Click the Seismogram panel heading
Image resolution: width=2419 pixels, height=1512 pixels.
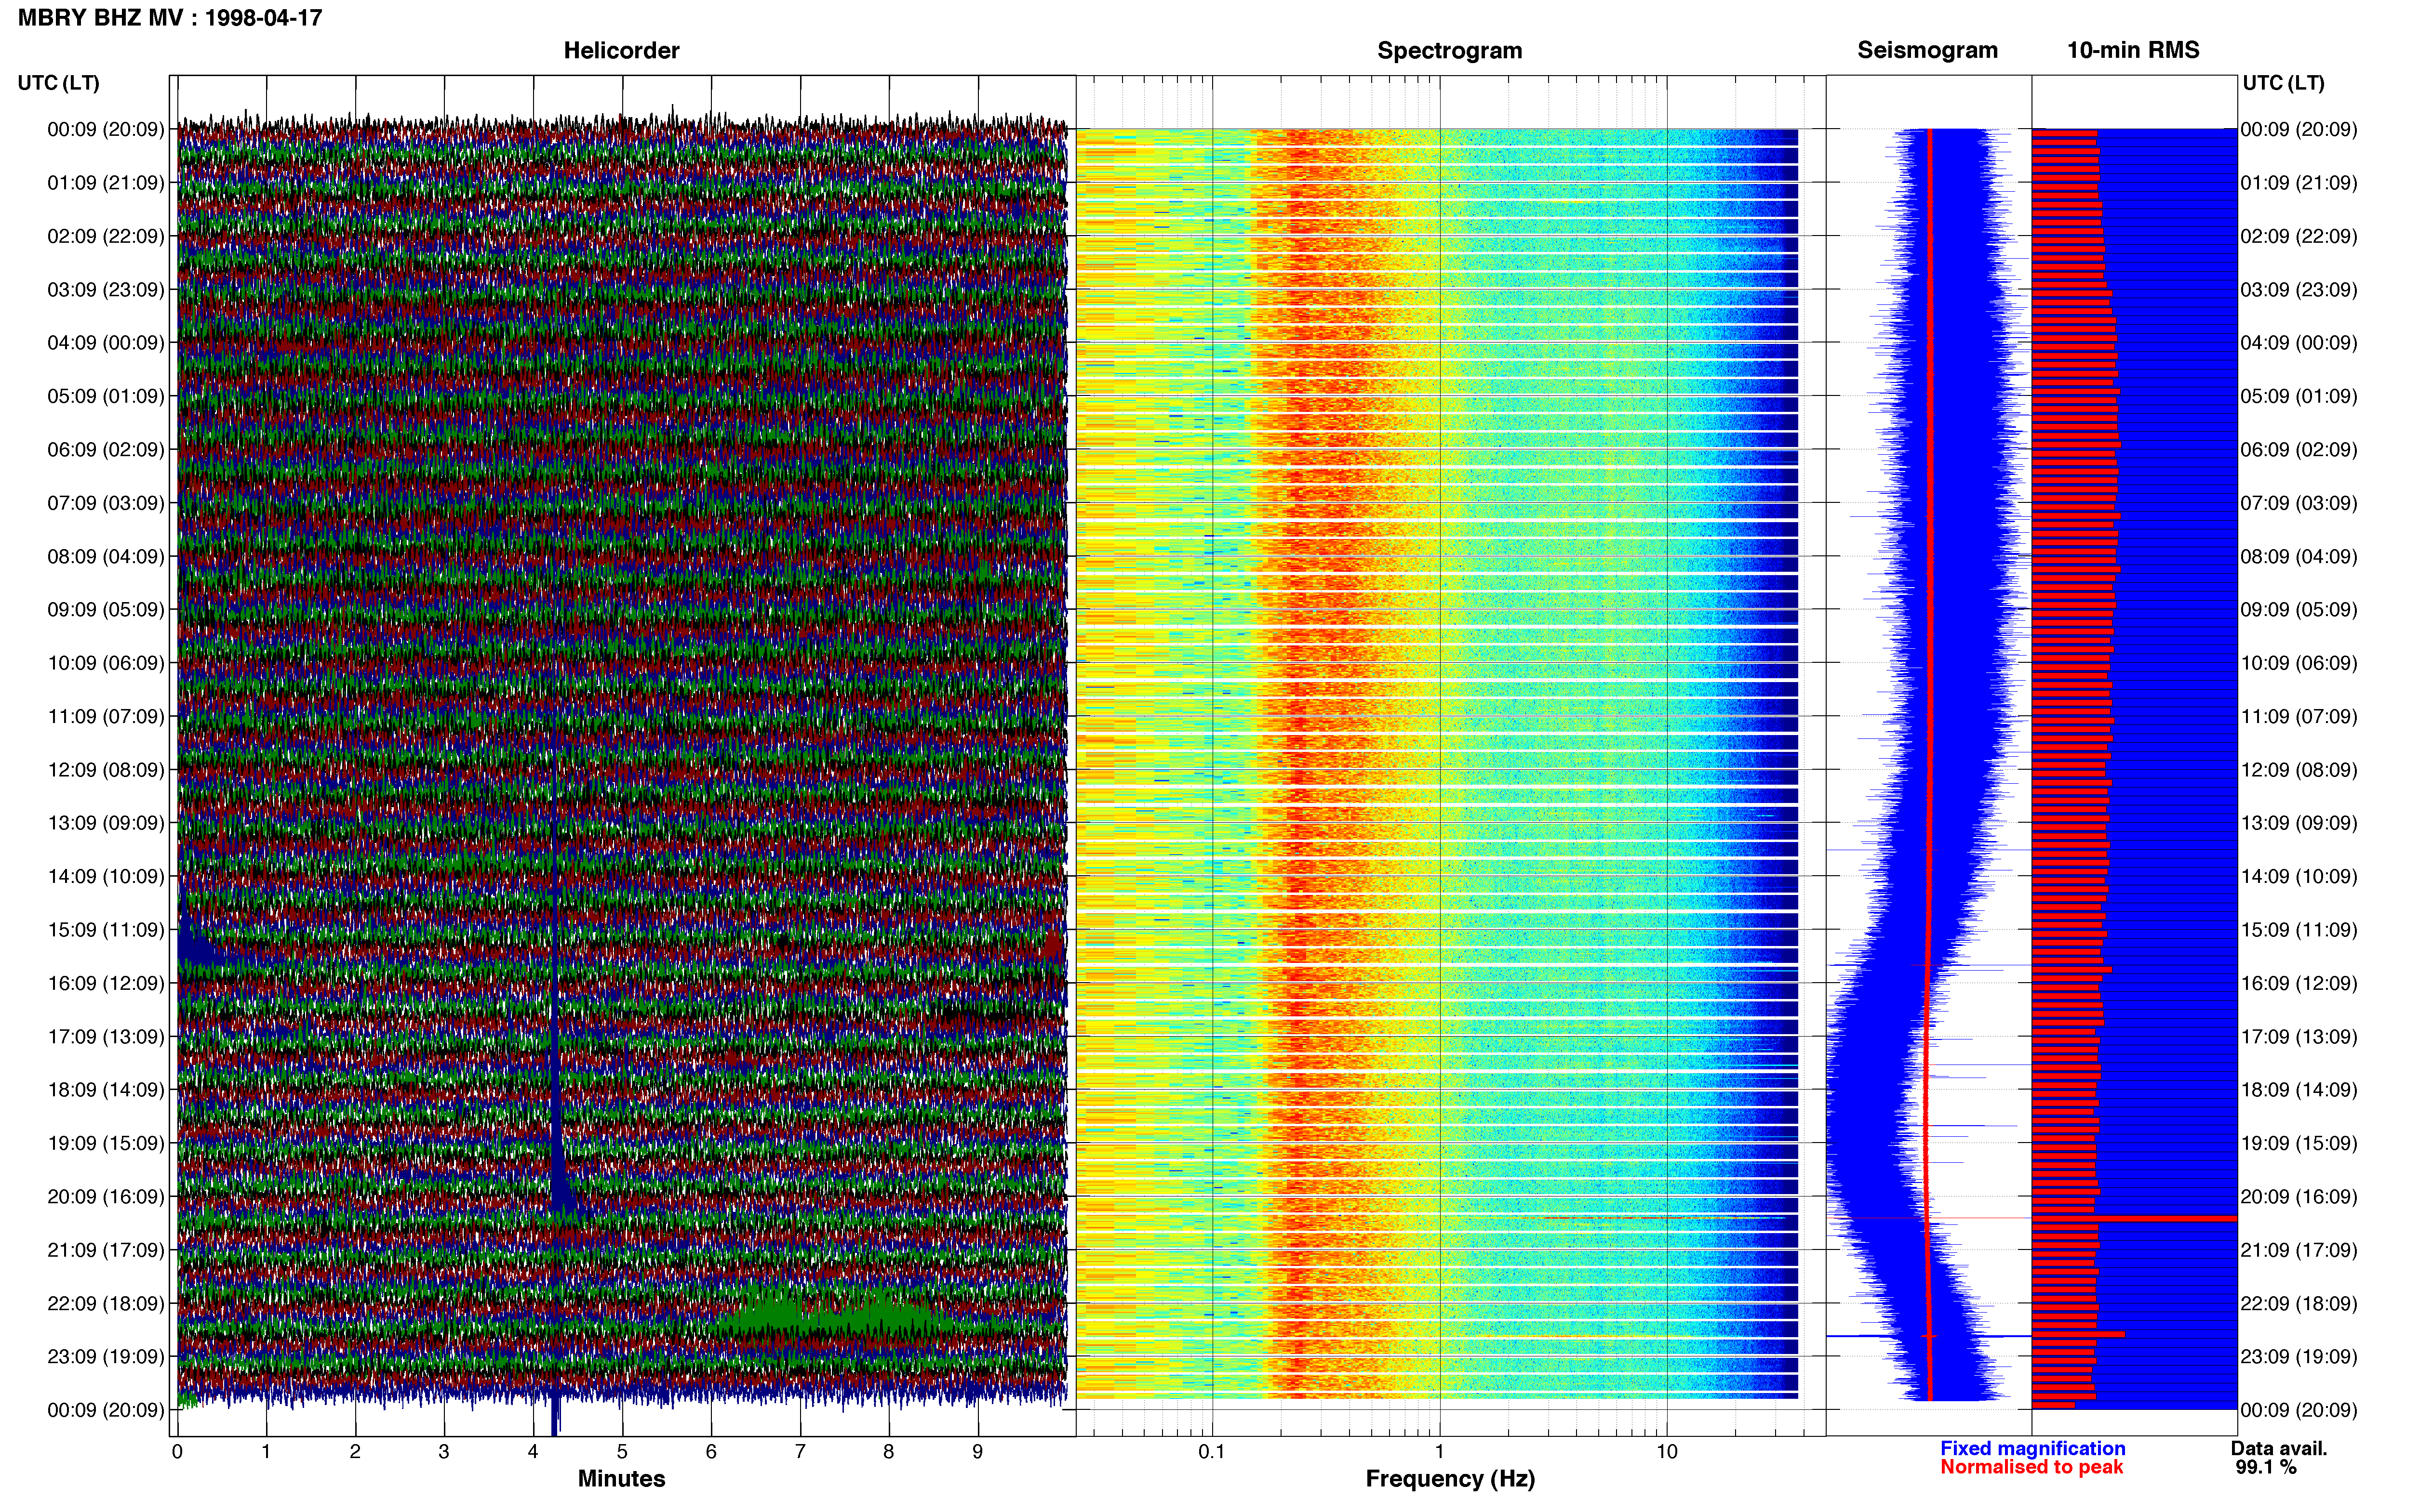point(1928,50)
